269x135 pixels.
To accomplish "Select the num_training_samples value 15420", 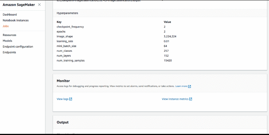I will click(168, 60).
